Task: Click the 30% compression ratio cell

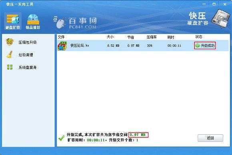Action: (150, 46)
